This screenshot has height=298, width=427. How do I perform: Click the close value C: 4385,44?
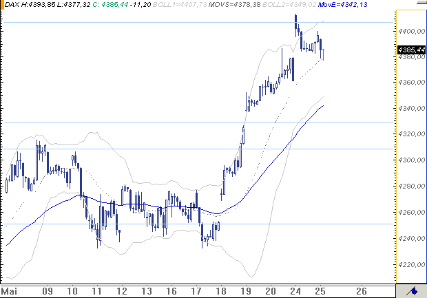pos(110,4)
